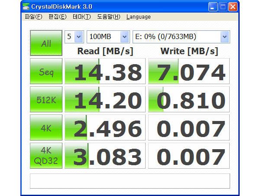Image resolution: width=260 pixels, height=196 pixels.
Task: Open the 파일(F) menu
Action: (33, 17)
